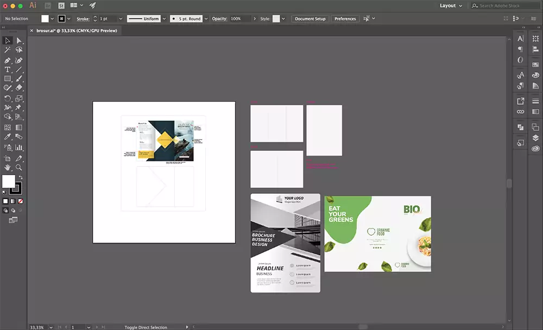543x330 pixels.
Task: Activate the Rotate tool
Action: pyautogui.click(x=8, y=98)
